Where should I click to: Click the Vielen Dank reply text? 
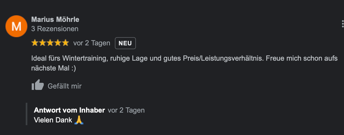[53, 120]
